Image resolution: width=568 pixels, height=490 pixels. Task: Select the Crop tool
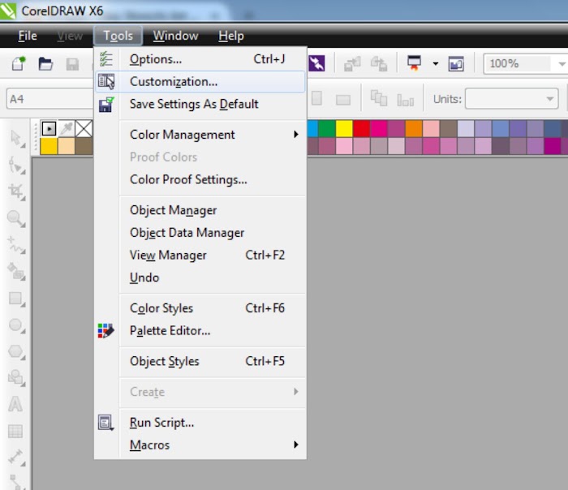pos(17,192)
